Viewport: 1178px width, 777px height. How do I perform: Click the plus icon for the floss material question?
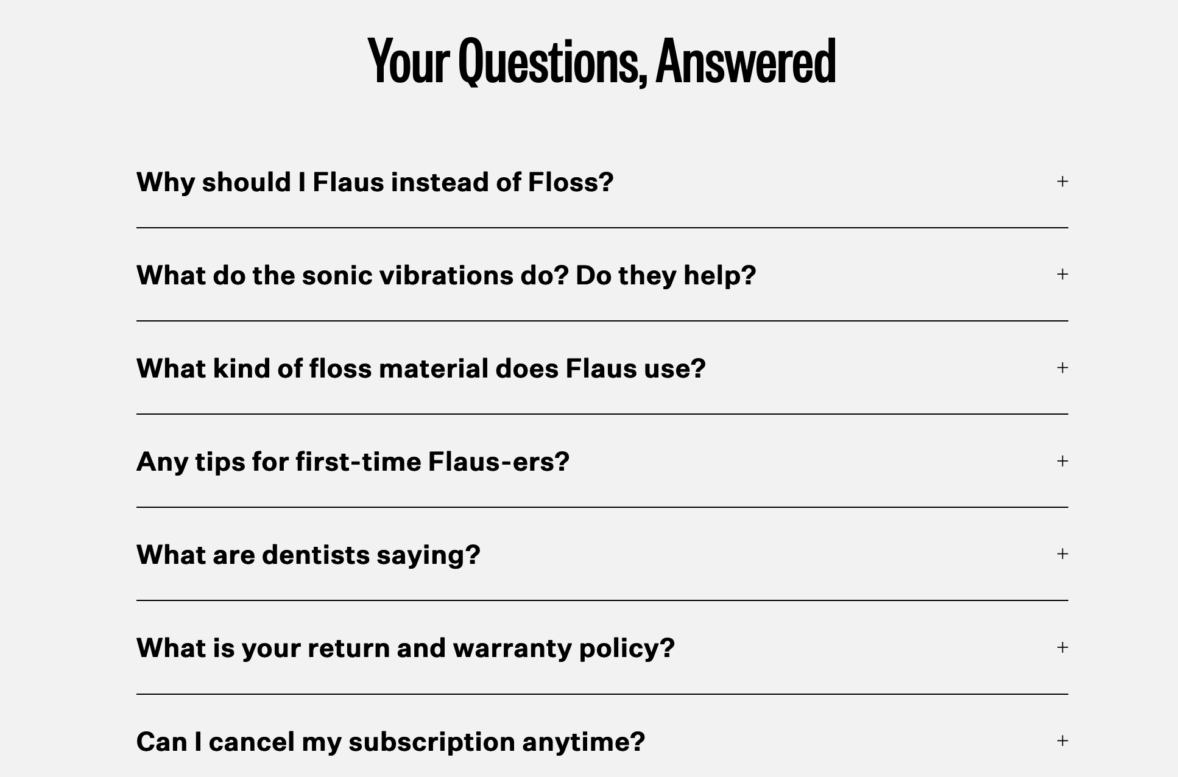coord(1063,368)
